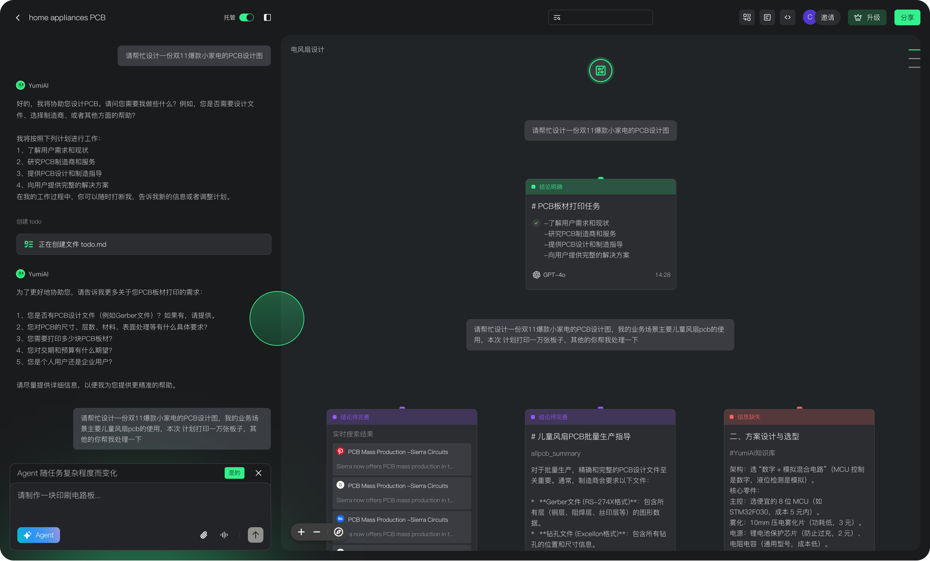The width and height of the screenshot is (930, 561).
Task: Open the document list icon in top bar
Action: (x=767, y=18)
